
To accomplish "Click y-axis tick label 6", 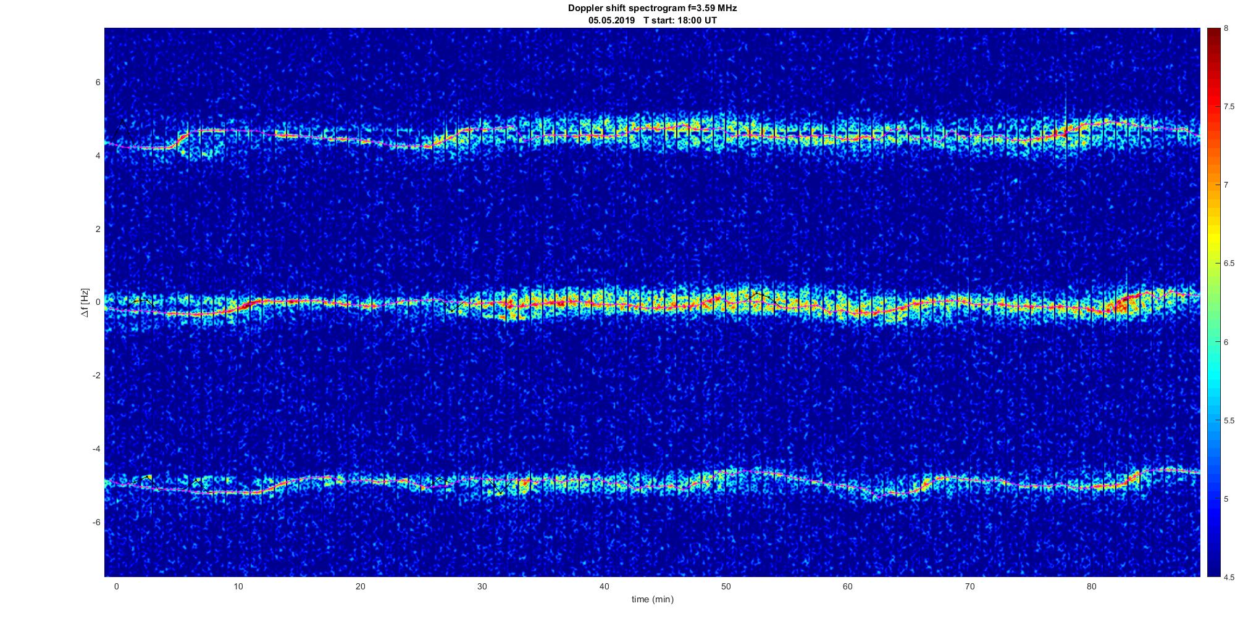I will pyautogui.click(x=98, y=83).
